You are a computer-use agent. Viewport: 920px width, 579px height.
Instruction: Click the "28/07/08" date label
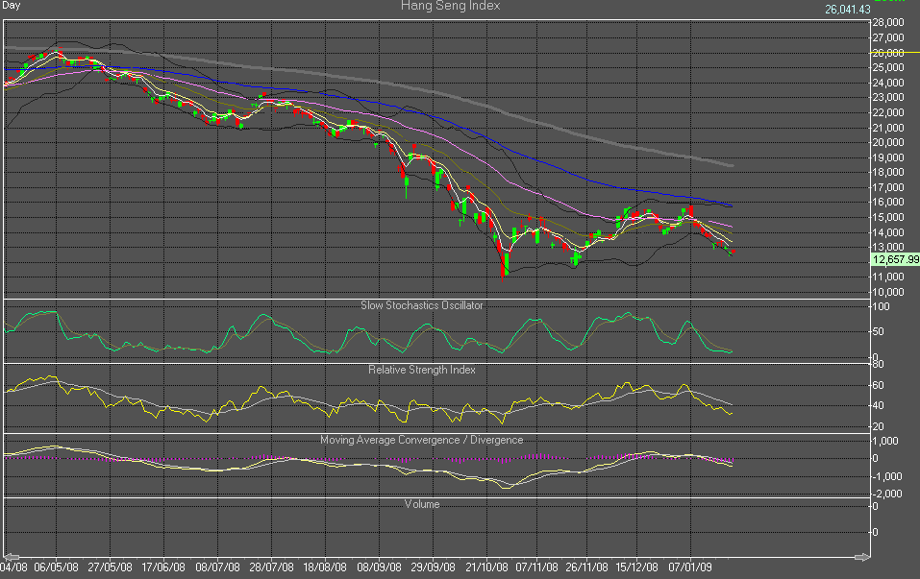[x=271, y=567]
